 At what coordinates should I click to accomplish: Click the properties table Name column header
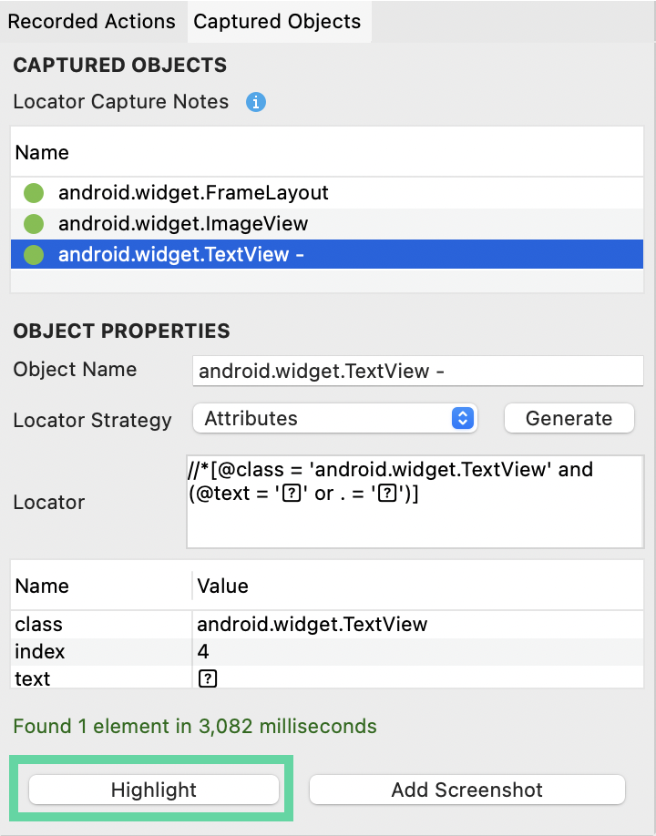pyautogui.click(x=101, y=586)
